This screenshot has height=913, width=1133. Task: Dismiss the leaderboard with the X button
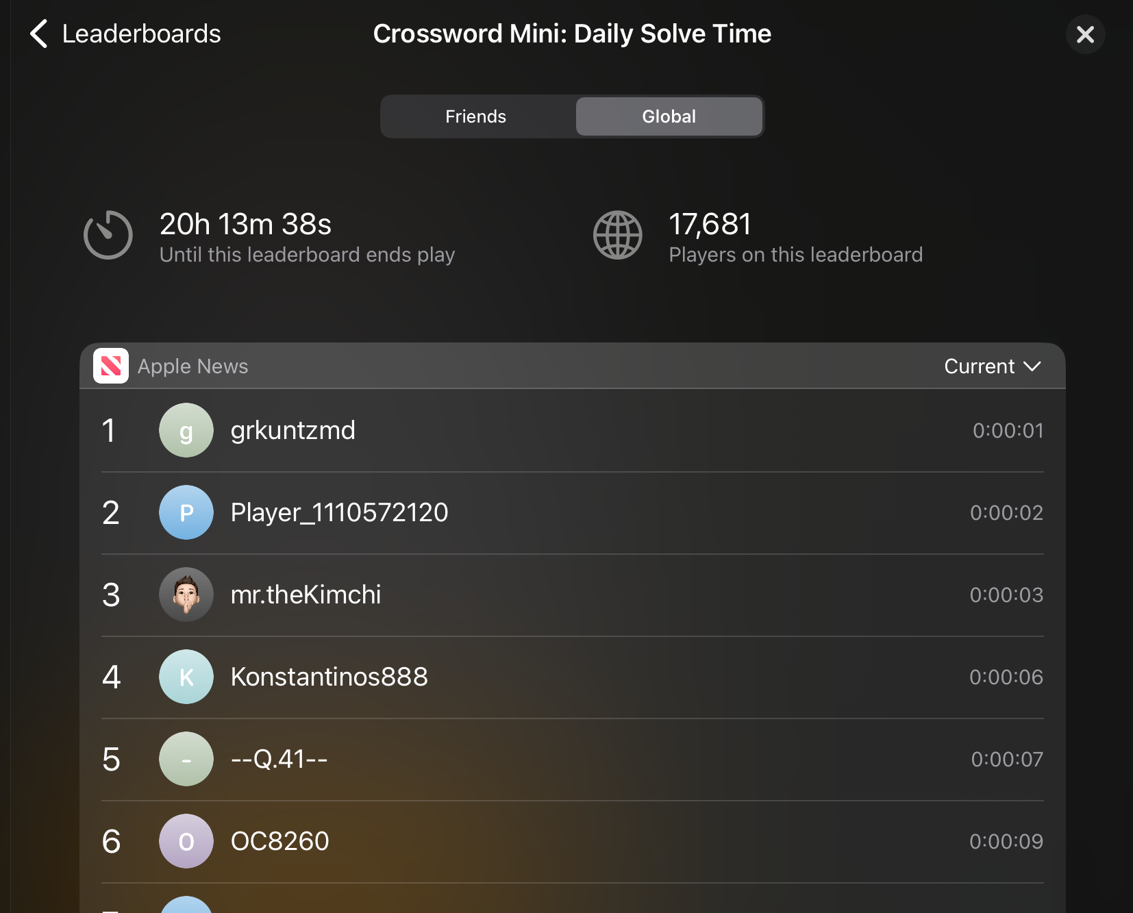coord(1085,34)
